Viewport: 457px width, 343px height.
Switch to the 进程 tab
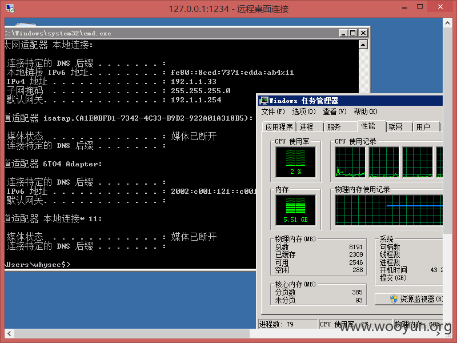point(309,127)
